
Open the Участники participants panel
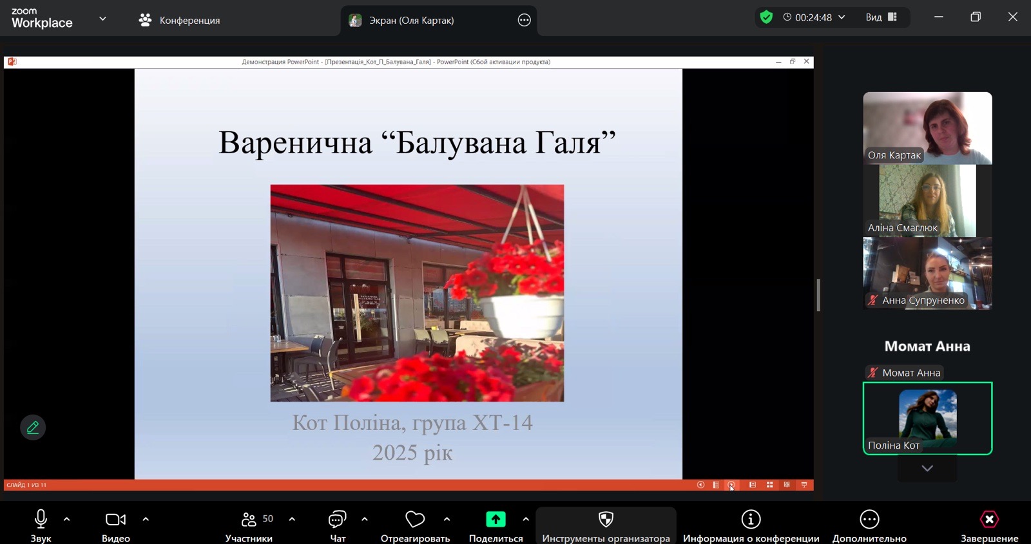[x=249, y=519]
